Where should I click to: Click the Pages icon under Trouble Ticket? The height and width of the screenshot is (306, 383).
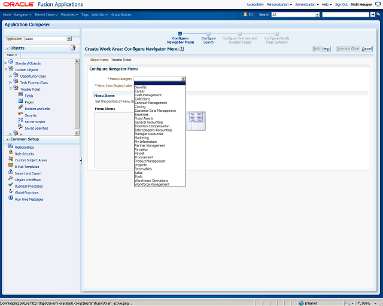click(20, 101)
